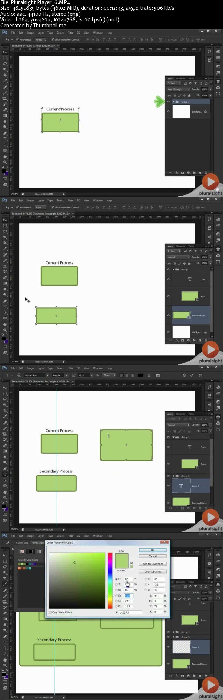Viewport: 223px width, 700px height.
Task: Click the Add to Swatches button
Action: pos(153,564)
